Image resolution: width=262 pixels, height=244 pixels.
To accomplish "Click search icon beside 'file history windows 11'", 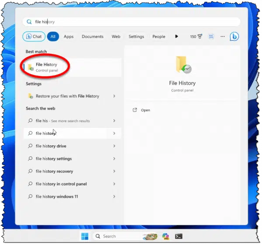I will tap(30, 196).
